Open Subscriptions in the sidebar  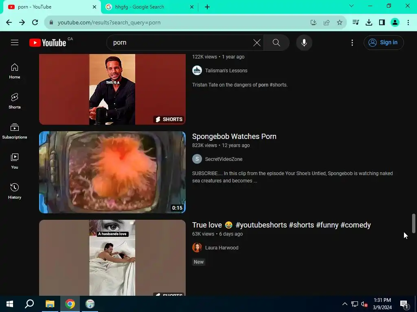pos(15,131)
